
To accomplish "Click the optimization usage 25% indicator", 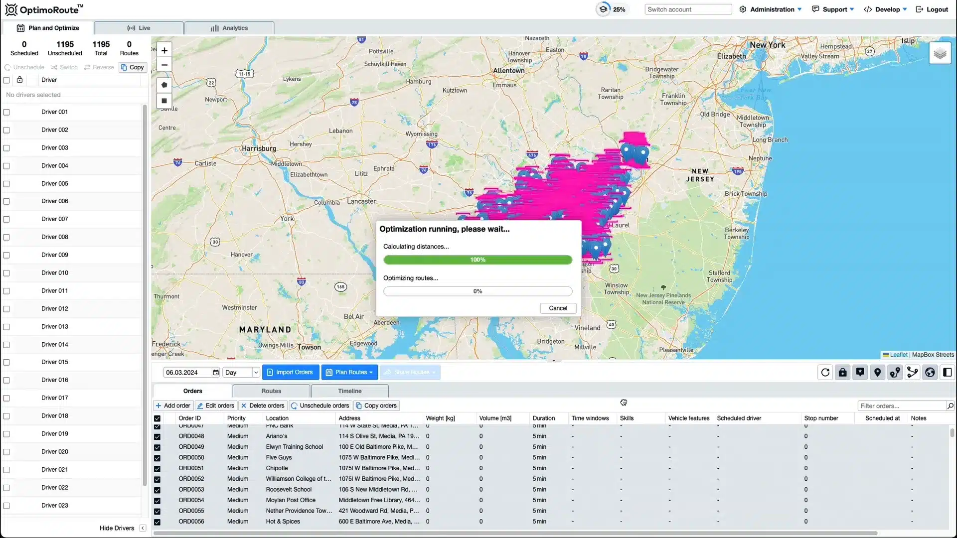I will coord(612,9).
